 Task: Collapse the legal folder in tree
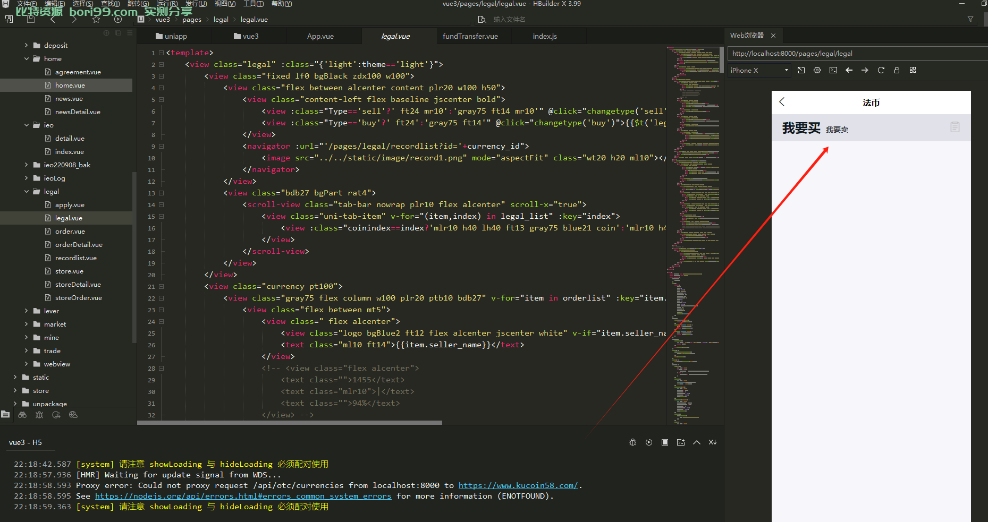coord(26,191)
